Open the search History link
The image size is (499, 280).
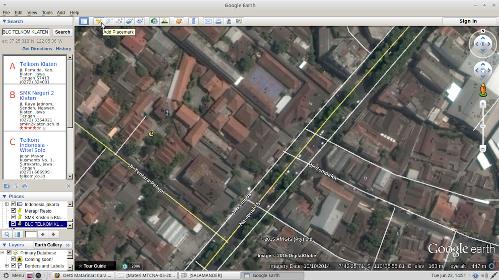(63, 49)
